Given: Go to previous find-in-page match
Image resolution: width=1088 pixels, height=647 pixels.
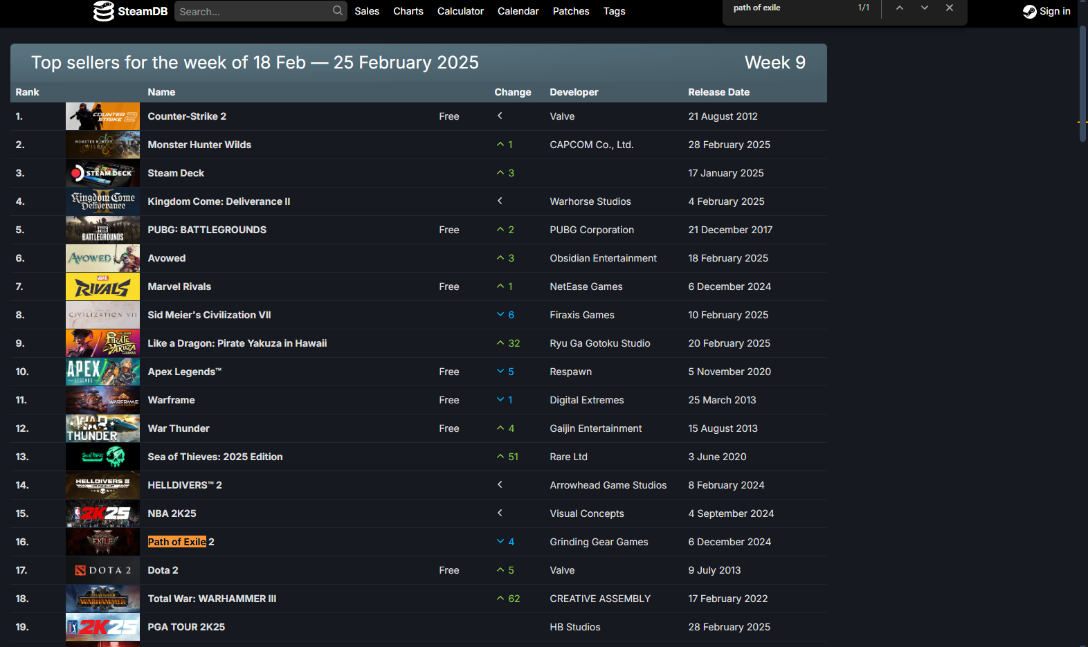Looking at the screenshot, I should 900,8.
